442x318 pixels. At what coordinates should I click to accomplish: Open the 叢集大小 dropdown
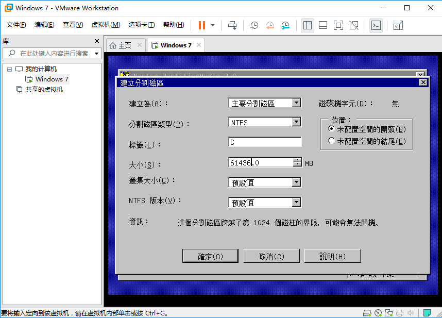[x=296, y=182]
